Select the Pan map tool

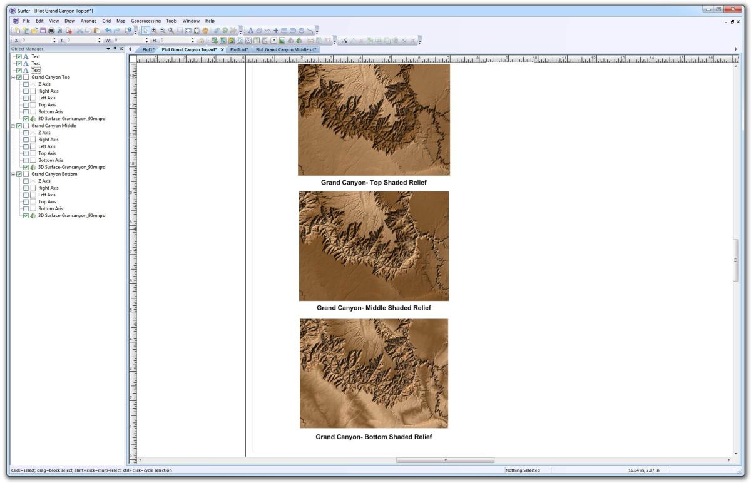click(204, 29)
